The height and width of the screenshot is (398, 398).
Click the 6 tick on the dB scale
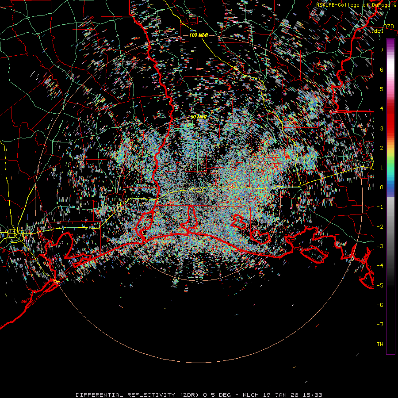tap(382, 69)
